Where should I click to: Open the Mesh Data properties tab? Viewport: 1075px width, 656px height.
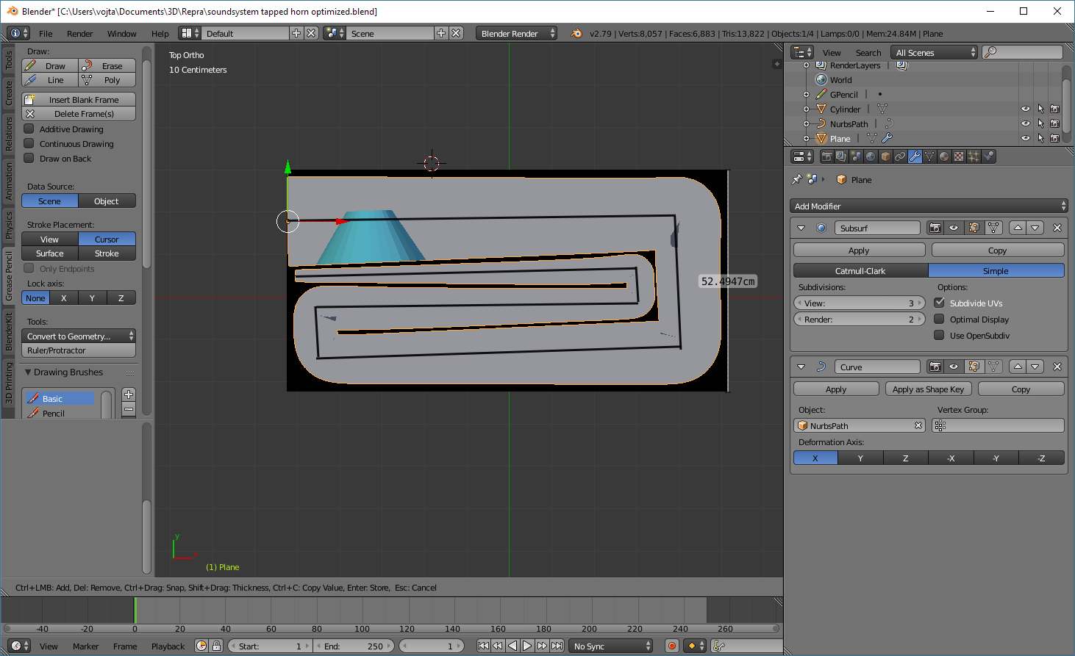[x=929, y=156]
